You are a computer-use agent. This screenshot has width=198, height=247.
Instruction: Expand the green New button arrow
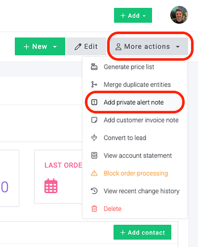[55, 46]
